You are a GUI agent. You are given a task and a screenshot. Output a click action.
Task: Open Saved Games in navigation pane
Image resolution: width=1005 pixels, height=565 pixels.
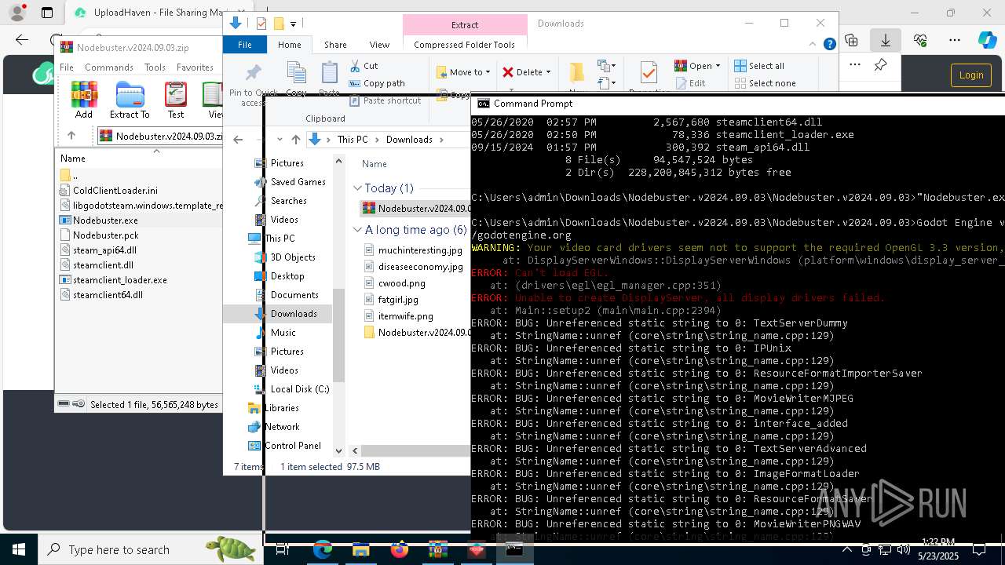290,182
